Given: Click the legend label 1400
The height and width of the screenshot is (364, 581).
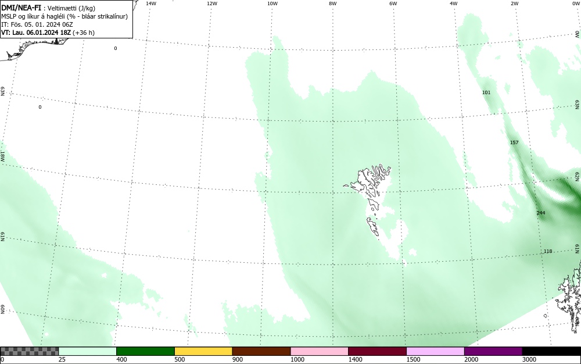Looking at the screenshot, I should 356,359.
